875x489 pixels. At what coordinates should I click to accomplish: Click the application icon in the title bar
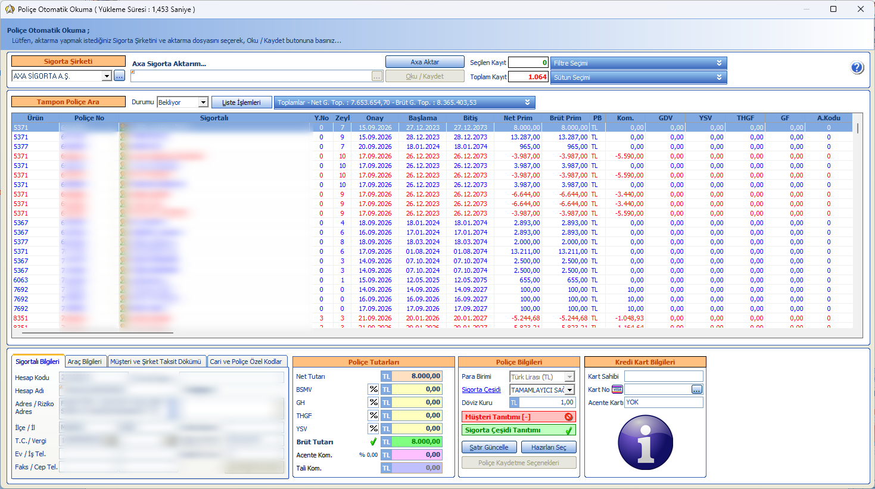[10, 9]
